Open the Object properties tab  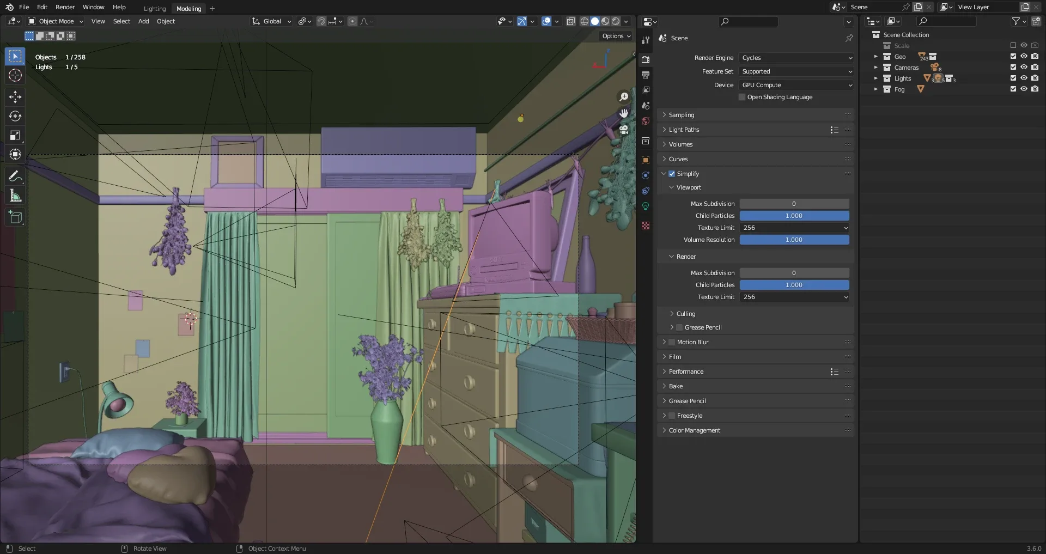(x=646, y=160)
